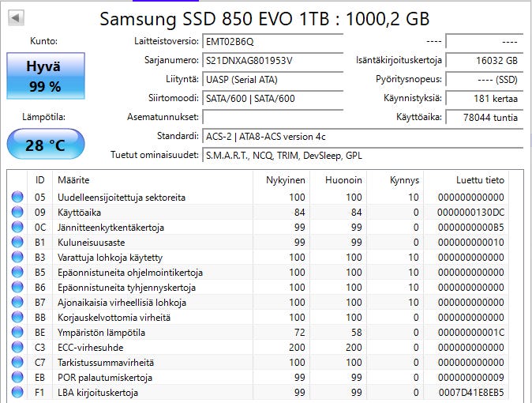Screen dimensions: 532x403
Task: Click raw value 0000000130DC
Action: (x=470, y=213)
